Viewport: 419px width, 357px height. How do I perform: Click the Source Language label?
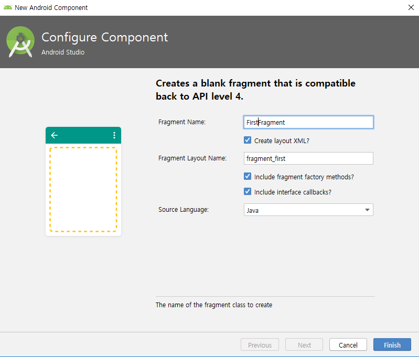point(184,210)
